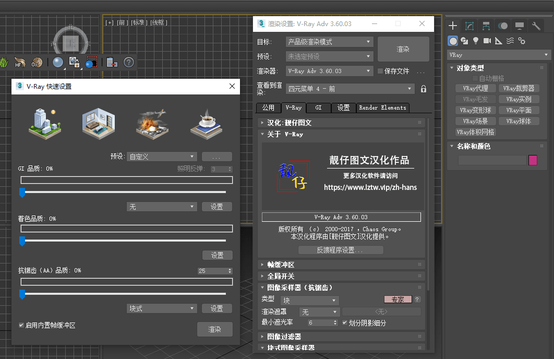554x359 pixels.
Task: Click the VRay代理 object button
Action: pyautogui.click(x=476, y=88)
